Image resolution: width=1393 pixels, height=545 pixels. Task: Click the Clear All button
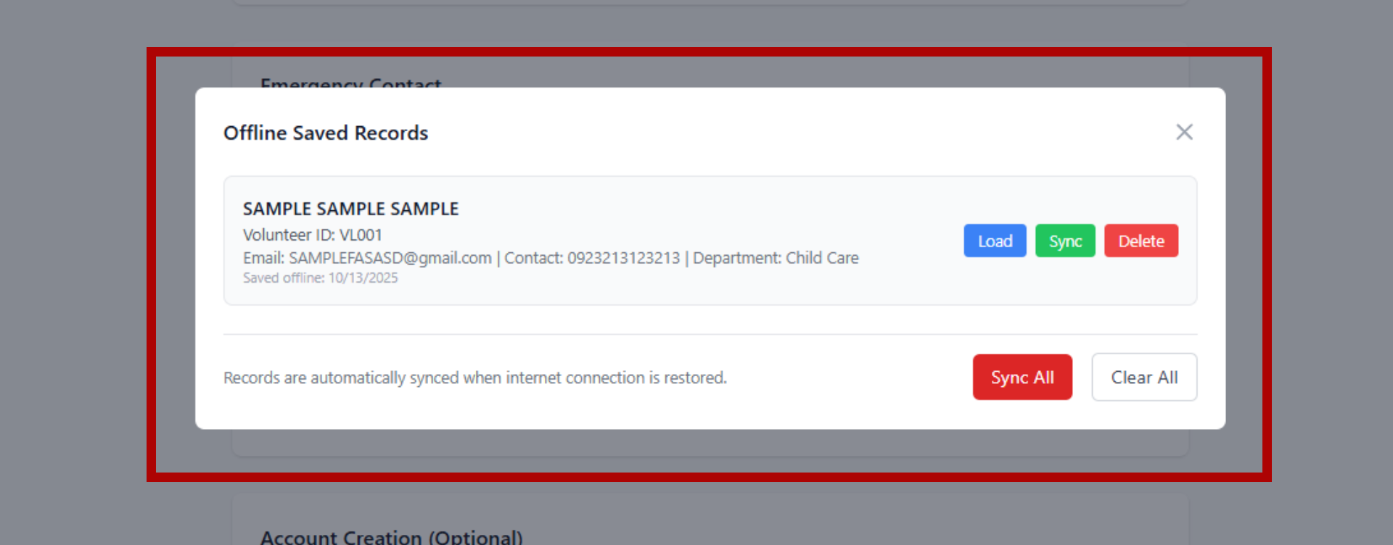pyautogui.click(x=1144, y=377)
